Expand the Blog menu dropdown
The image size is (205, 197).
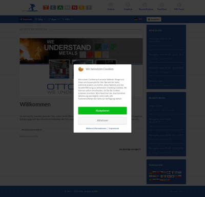point(40,20)
